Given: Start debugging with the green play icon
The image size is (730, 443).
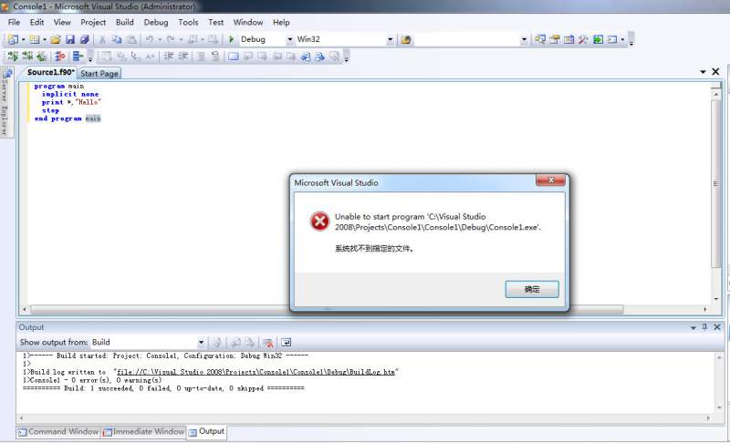Looking at the screenshot, I should (231, 39).
